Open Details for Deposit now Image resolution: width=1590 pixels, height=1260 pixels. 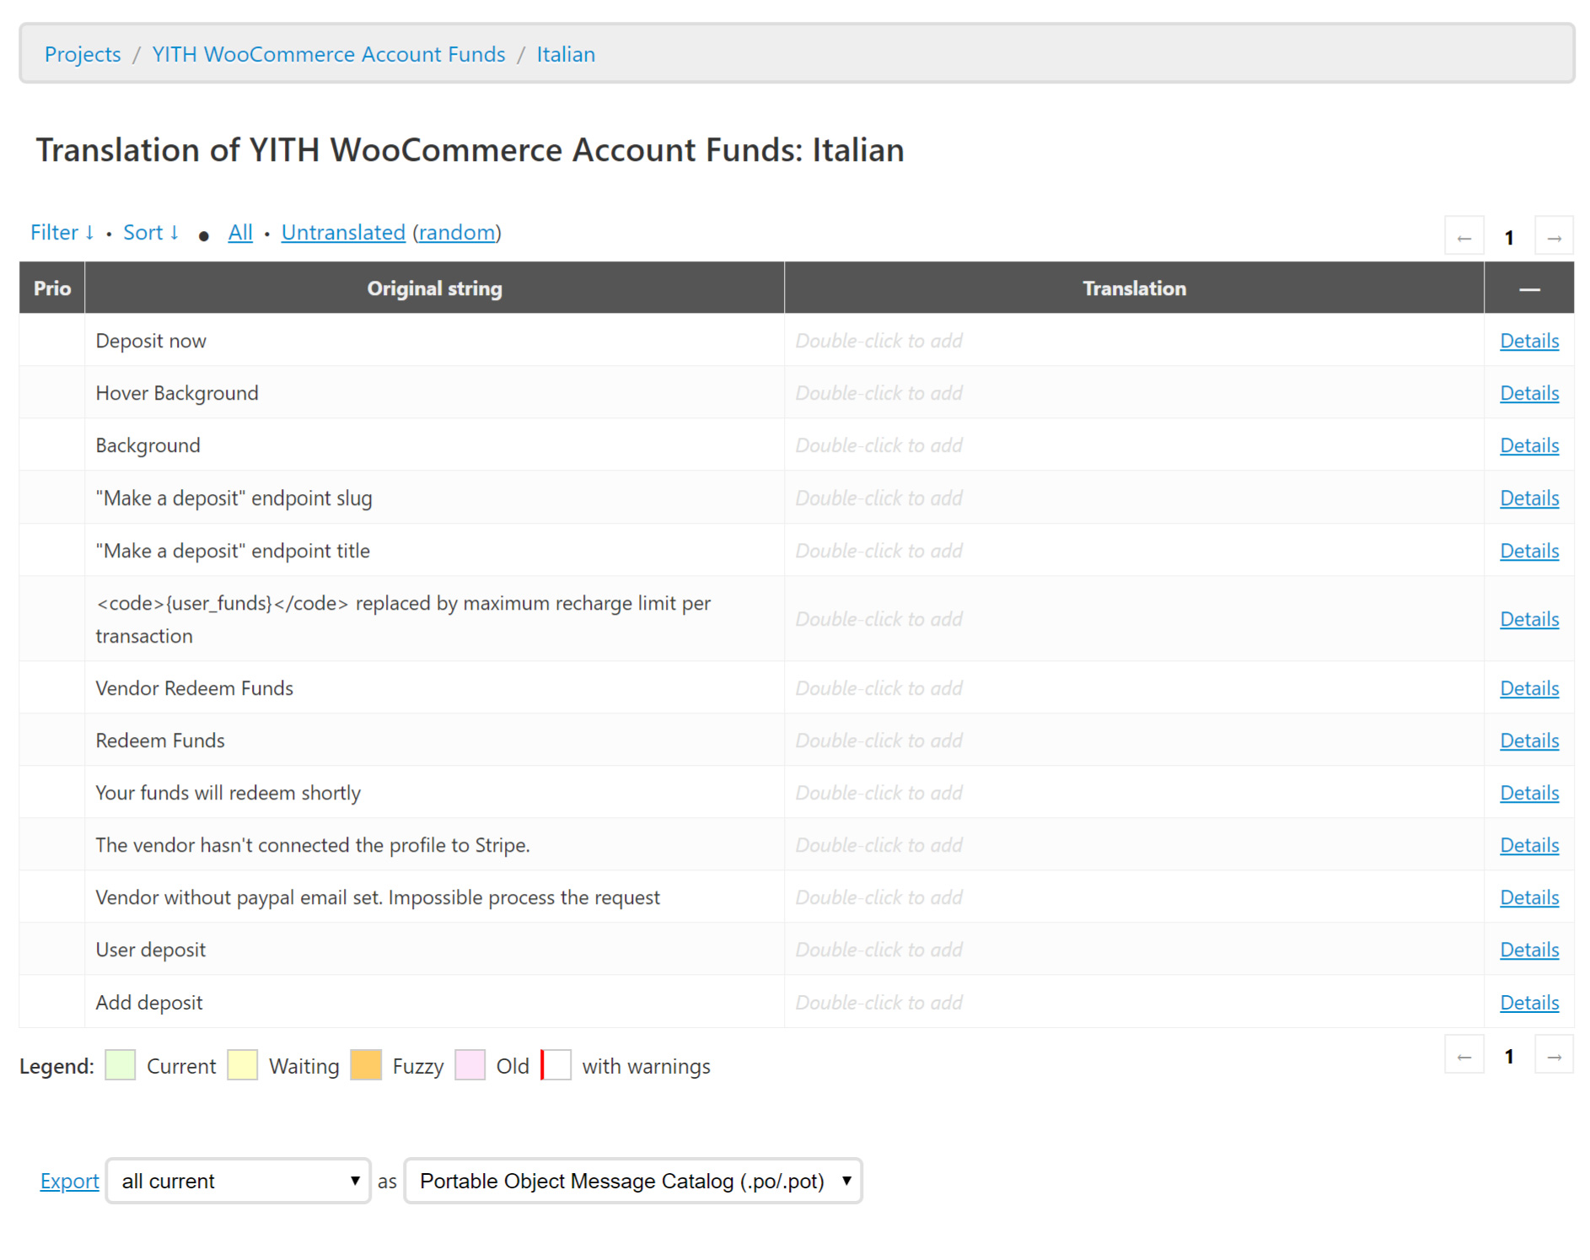[x=1529, y=341]
